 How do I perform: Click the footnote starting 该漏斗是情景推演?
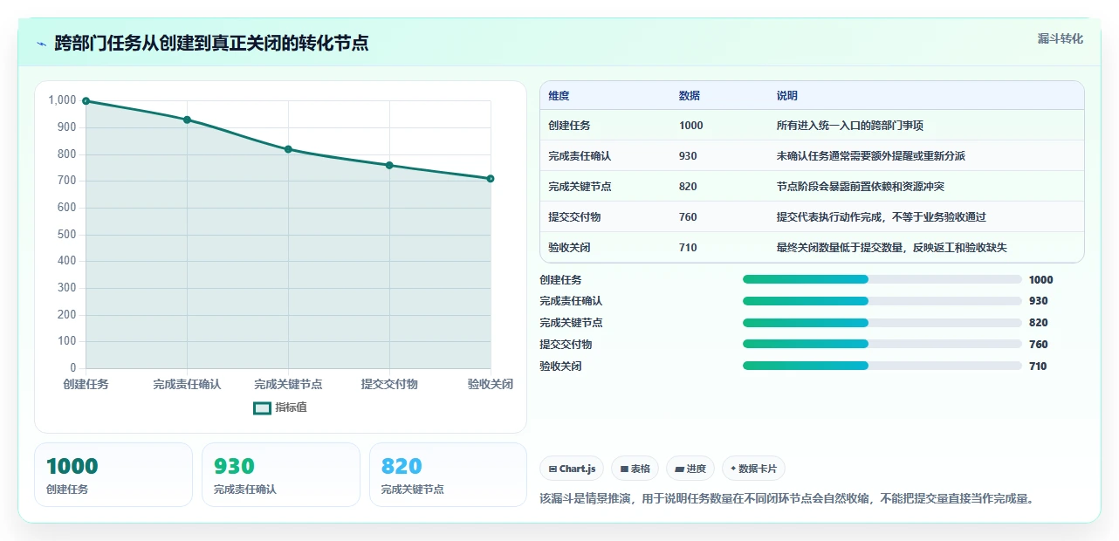[787, 499]
